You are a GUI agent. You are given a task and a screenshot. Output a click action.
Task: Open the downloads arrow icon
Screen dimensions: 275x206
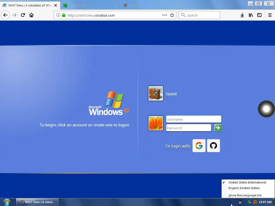[x=242, y=15]
